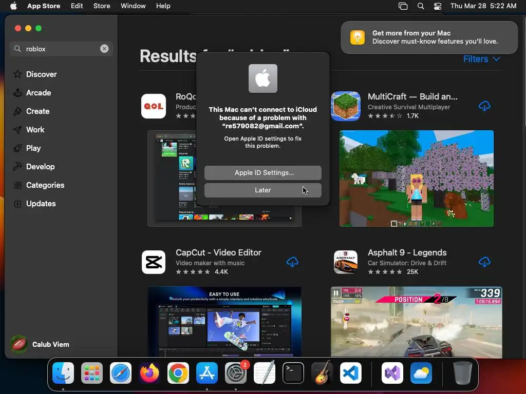Click the Asphalt 9 25K rating count
Screen dimensions: 526x394
(412, 272)
